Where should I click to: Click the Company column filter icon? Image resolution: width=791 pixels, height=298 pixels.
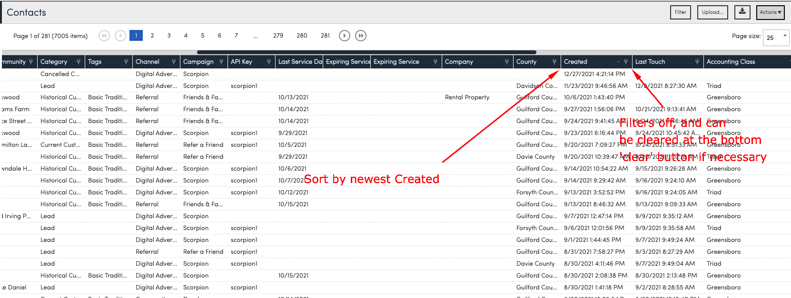coord(507,62)
